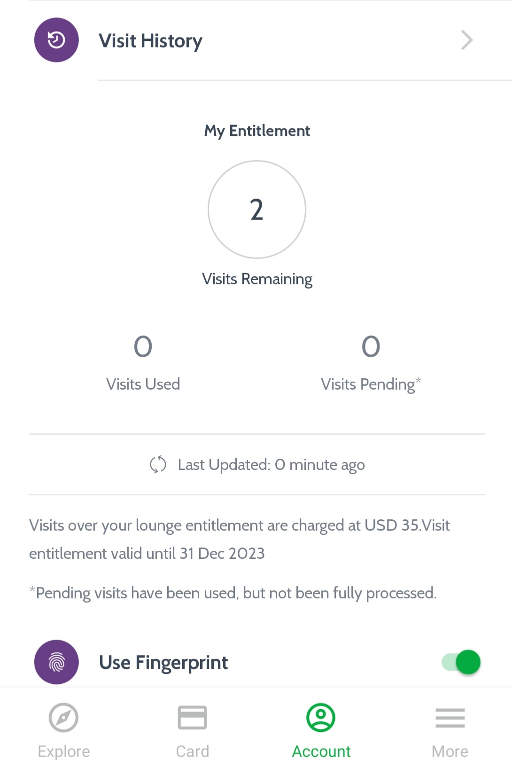
Task: Tap the green Account profile icon
Action: coord(321,718)
